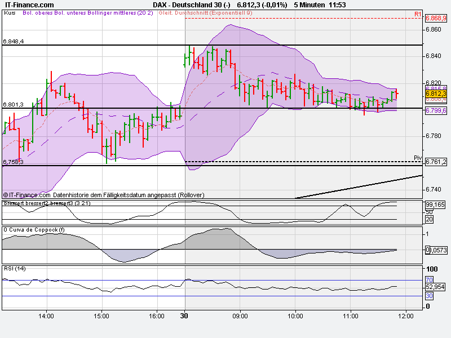Click the RSI 30 oversold level tag

coord(429,296)
